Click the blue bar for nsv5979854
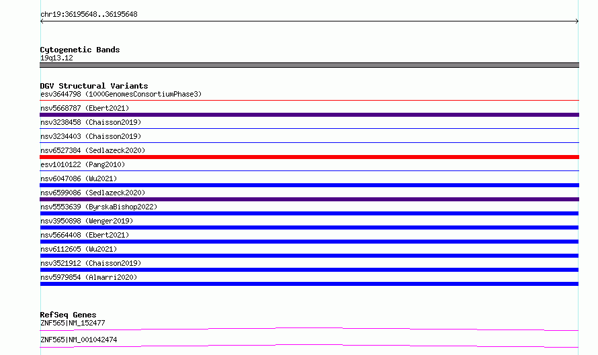The image size is (598, 355). click(309, 284)
